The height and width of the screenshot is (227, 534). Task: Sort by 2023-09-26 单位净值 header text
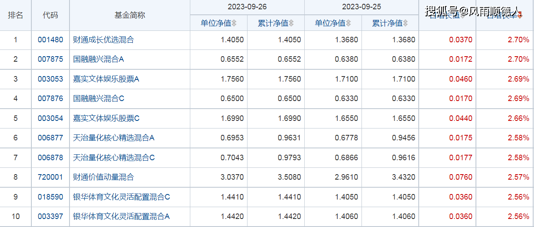point(216,23)
